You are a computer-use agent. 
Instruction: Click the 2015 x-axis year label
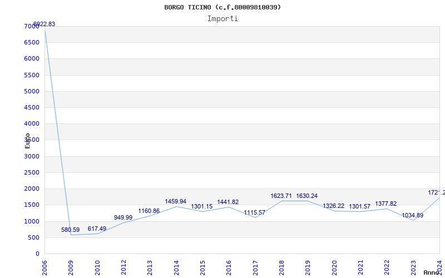(202, 268)
